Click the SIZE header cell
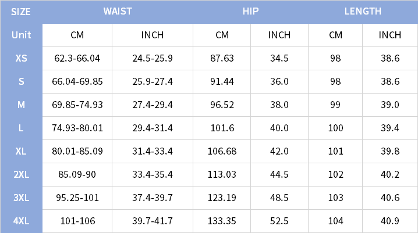The height and width of the screenshot is (233, 418). (x=21, y=12)
